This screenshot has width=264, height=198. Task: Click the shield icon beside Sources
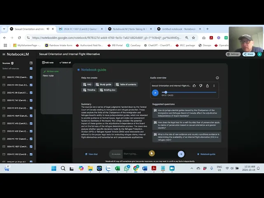tap(12, 63)
